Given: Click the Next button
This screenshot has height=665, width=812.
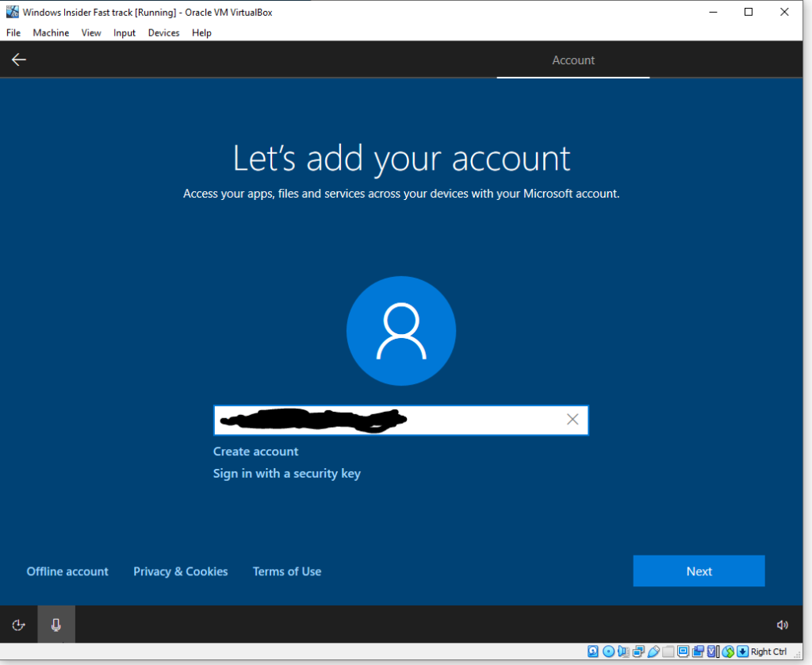Looking at the screenshot, I should [699, 571].
